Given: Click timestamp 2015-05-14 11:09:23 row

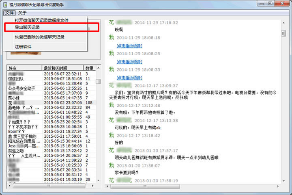Looking at the screenshot, I should pyautogui.click(x=52, y=160).
